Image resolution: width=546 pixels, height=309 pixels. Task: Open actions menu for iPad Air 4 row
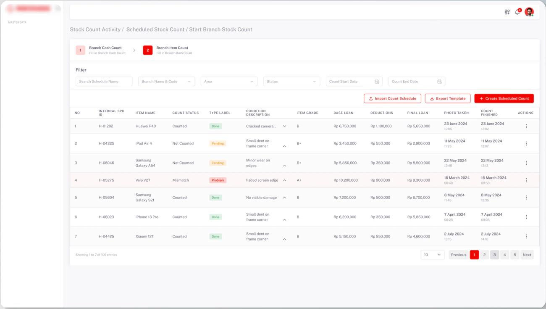[526, 143]
